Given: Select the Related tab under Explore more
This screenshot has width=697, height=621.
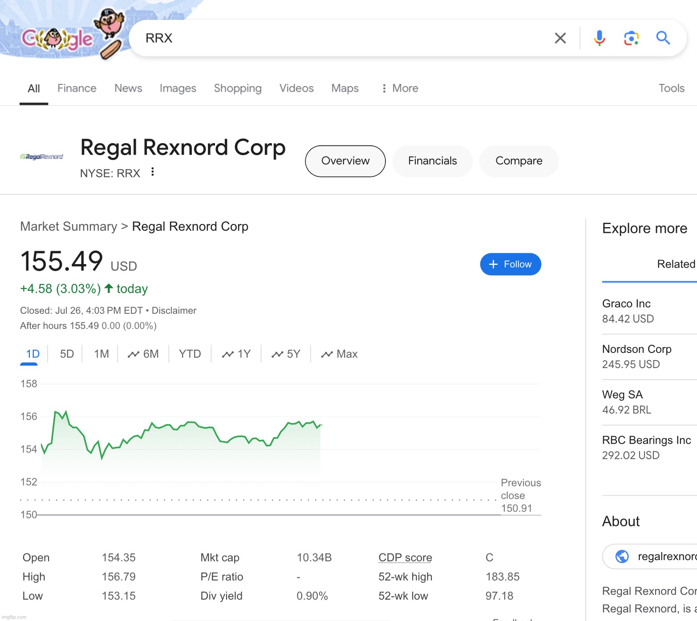Looking at the screenshot, I should (x=676, y=264).
